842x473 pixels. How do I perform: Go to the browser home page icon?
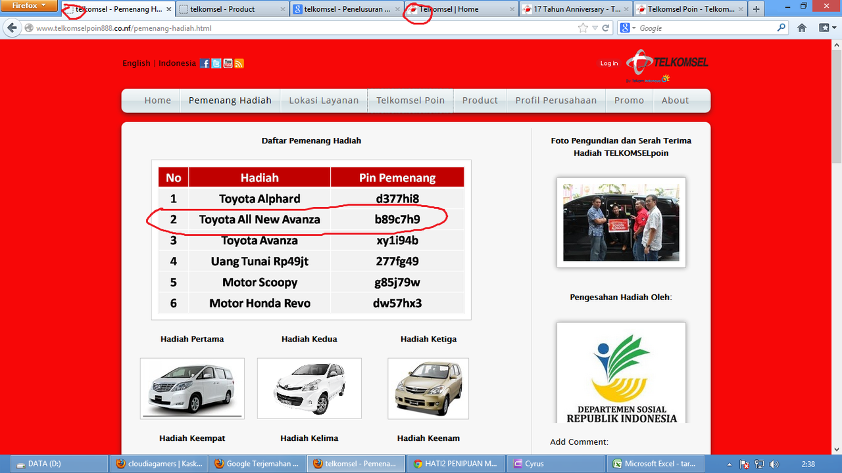[802, 28]
